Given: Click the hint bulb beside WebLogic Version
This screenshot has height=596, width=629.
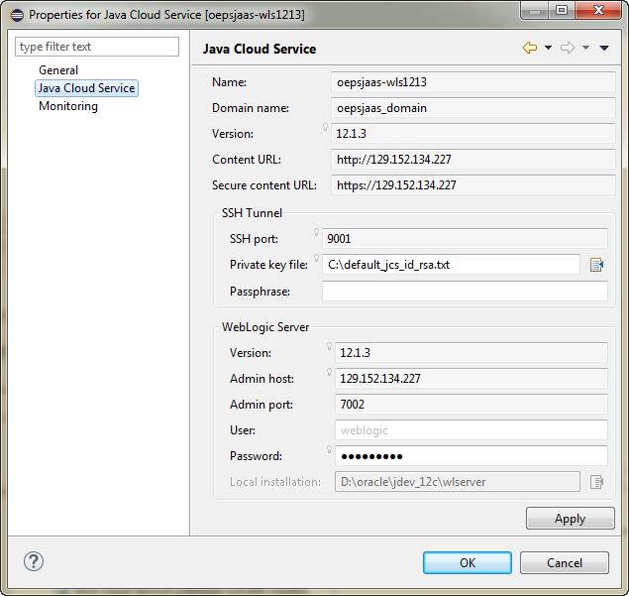Looking at the screenshot, I should (x=329, y=346).
